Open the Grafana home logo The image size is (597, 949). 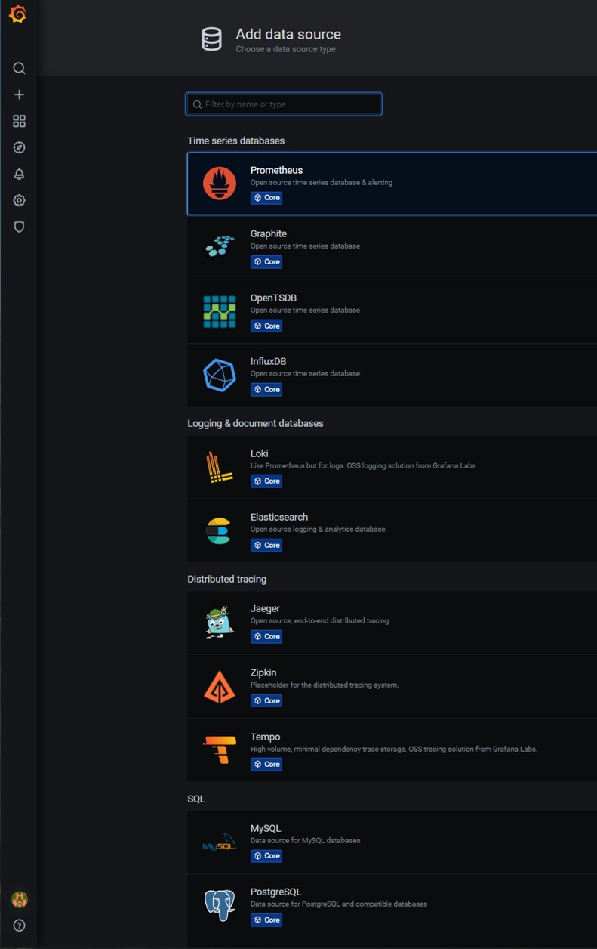pos(17,14)
